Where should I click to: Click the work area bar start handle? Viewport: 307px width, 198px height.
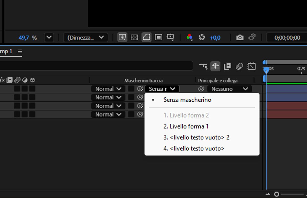point(265,78)
